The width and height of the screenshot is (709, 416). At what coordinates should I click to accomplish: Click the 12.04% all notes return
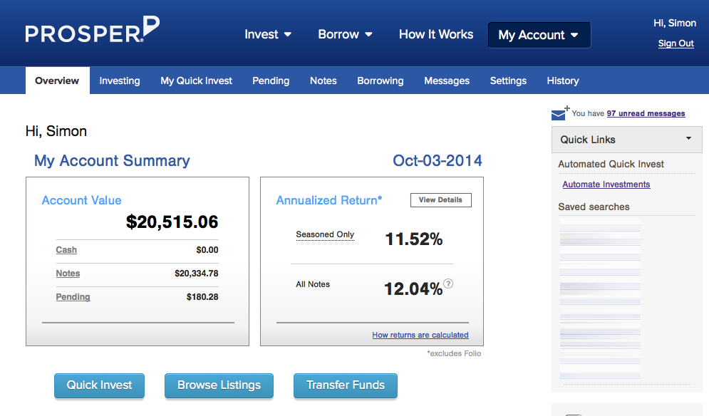413,288
